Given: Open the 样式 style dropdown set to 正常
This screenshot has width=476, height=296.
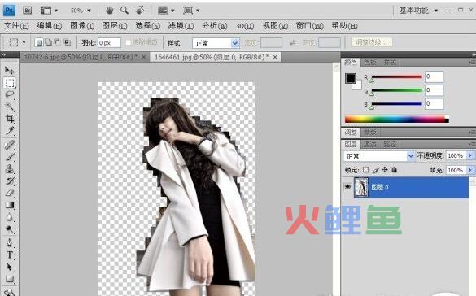Looking at the screenshot, I should tap(216, 43).
